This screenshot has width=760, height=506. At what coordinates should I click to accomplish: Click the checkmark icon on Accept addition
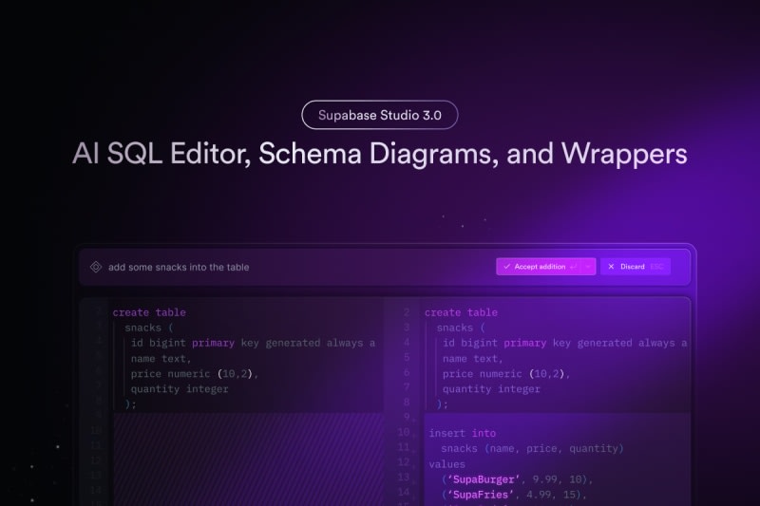pyautogui.click(x=506, y=267)
